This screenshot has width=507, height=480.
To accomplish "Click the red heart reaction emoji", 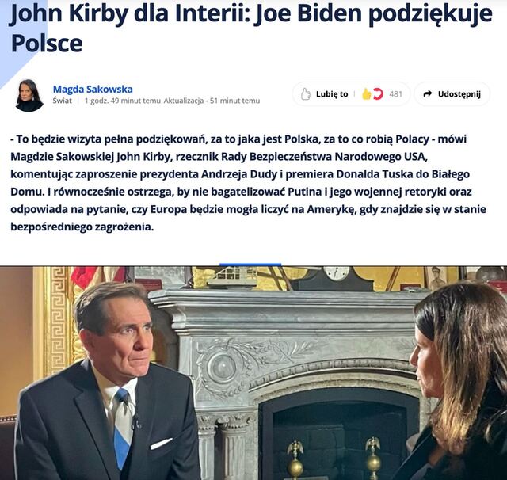I will [377, 94].
